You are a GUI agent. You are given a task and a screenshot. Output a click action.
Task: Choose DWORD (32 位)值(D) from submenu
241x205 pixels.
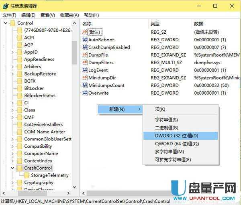(177, 136)
